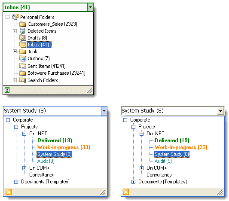
Task: Open the gray System Study combo box arrow
Action: click(x=220, y=111)
